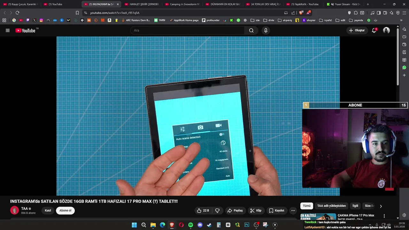Open the Twitch bookmark icon
Screen dimensions: 409x230
point(28,20)
